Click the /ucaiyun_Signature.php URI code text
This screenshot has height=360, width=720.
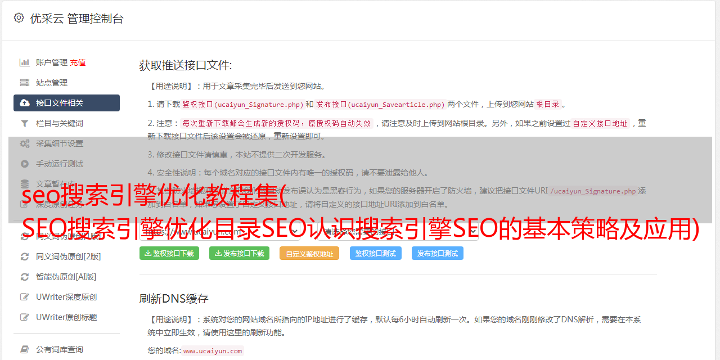click(593, 191)
